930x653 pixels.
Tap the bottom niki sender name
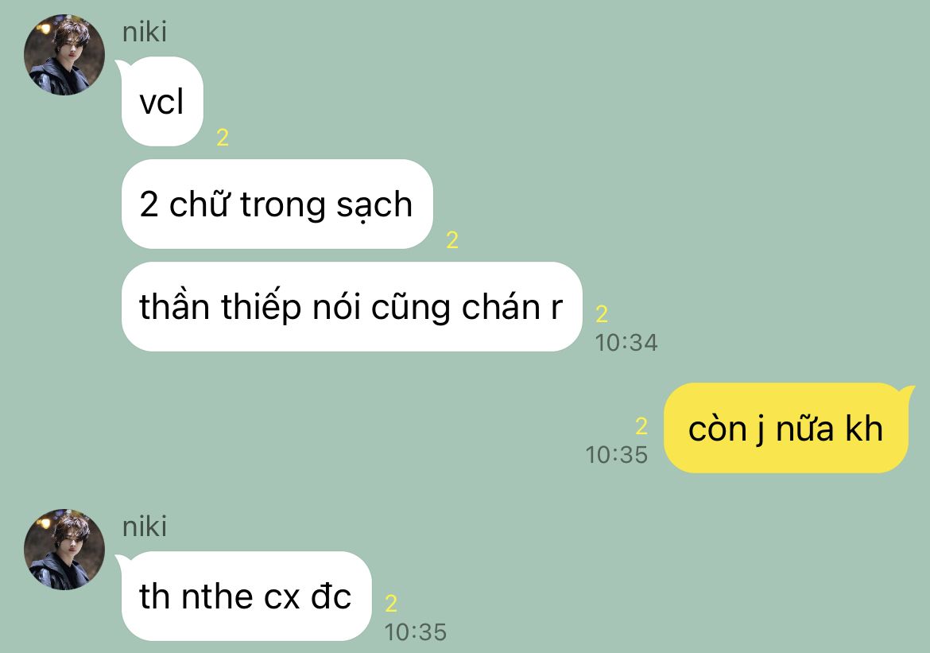pyautogui.click(x=144, y=527)
